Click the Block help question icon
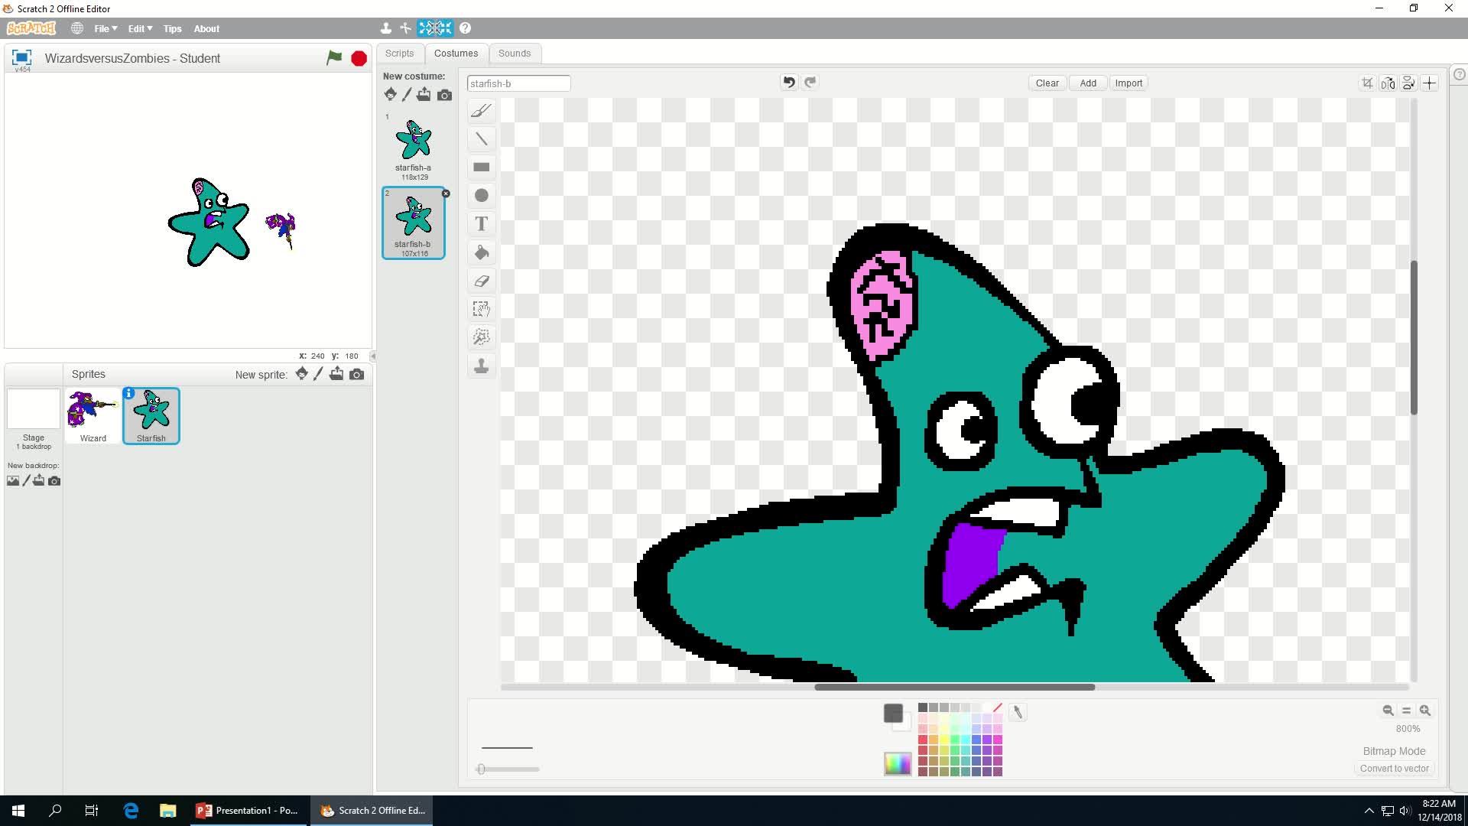The image size is (1468, 826). tap(465, 28)
